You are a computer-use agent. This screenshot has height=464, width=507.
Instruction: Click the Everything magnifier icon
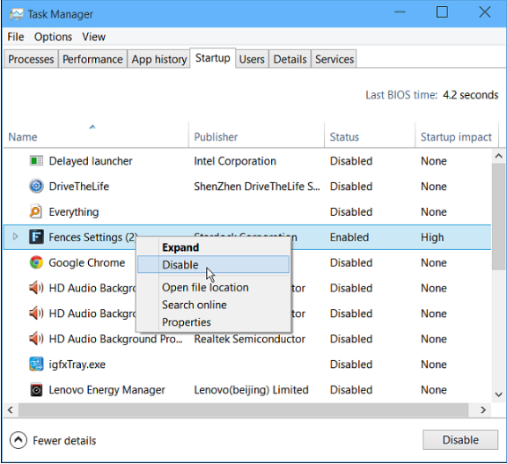coord(35,211)
